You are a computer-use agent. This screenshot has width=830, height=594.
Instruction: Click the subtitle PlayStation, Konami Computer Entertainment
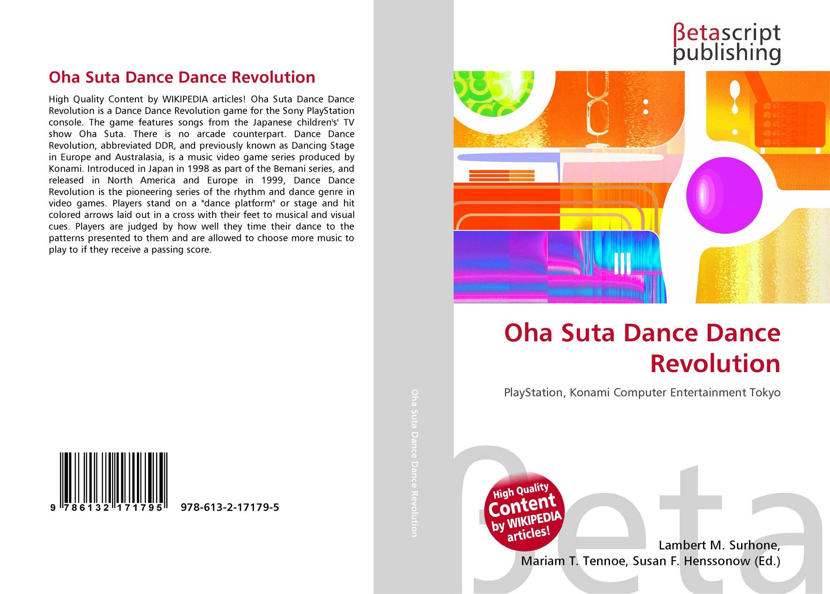coord(642,393)
